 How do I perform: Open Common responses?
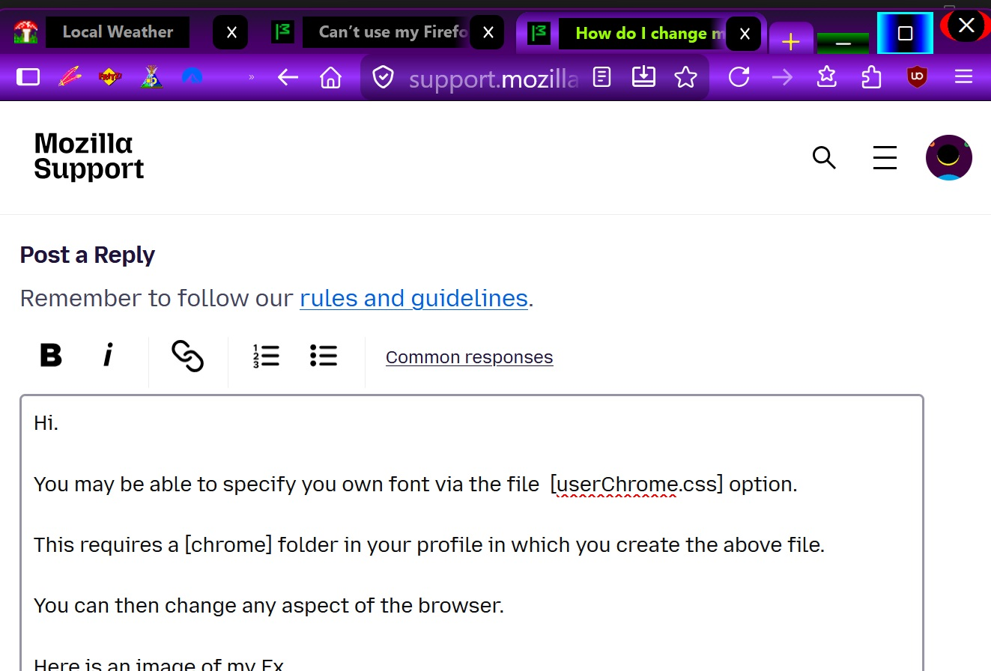tap(470, 357)
